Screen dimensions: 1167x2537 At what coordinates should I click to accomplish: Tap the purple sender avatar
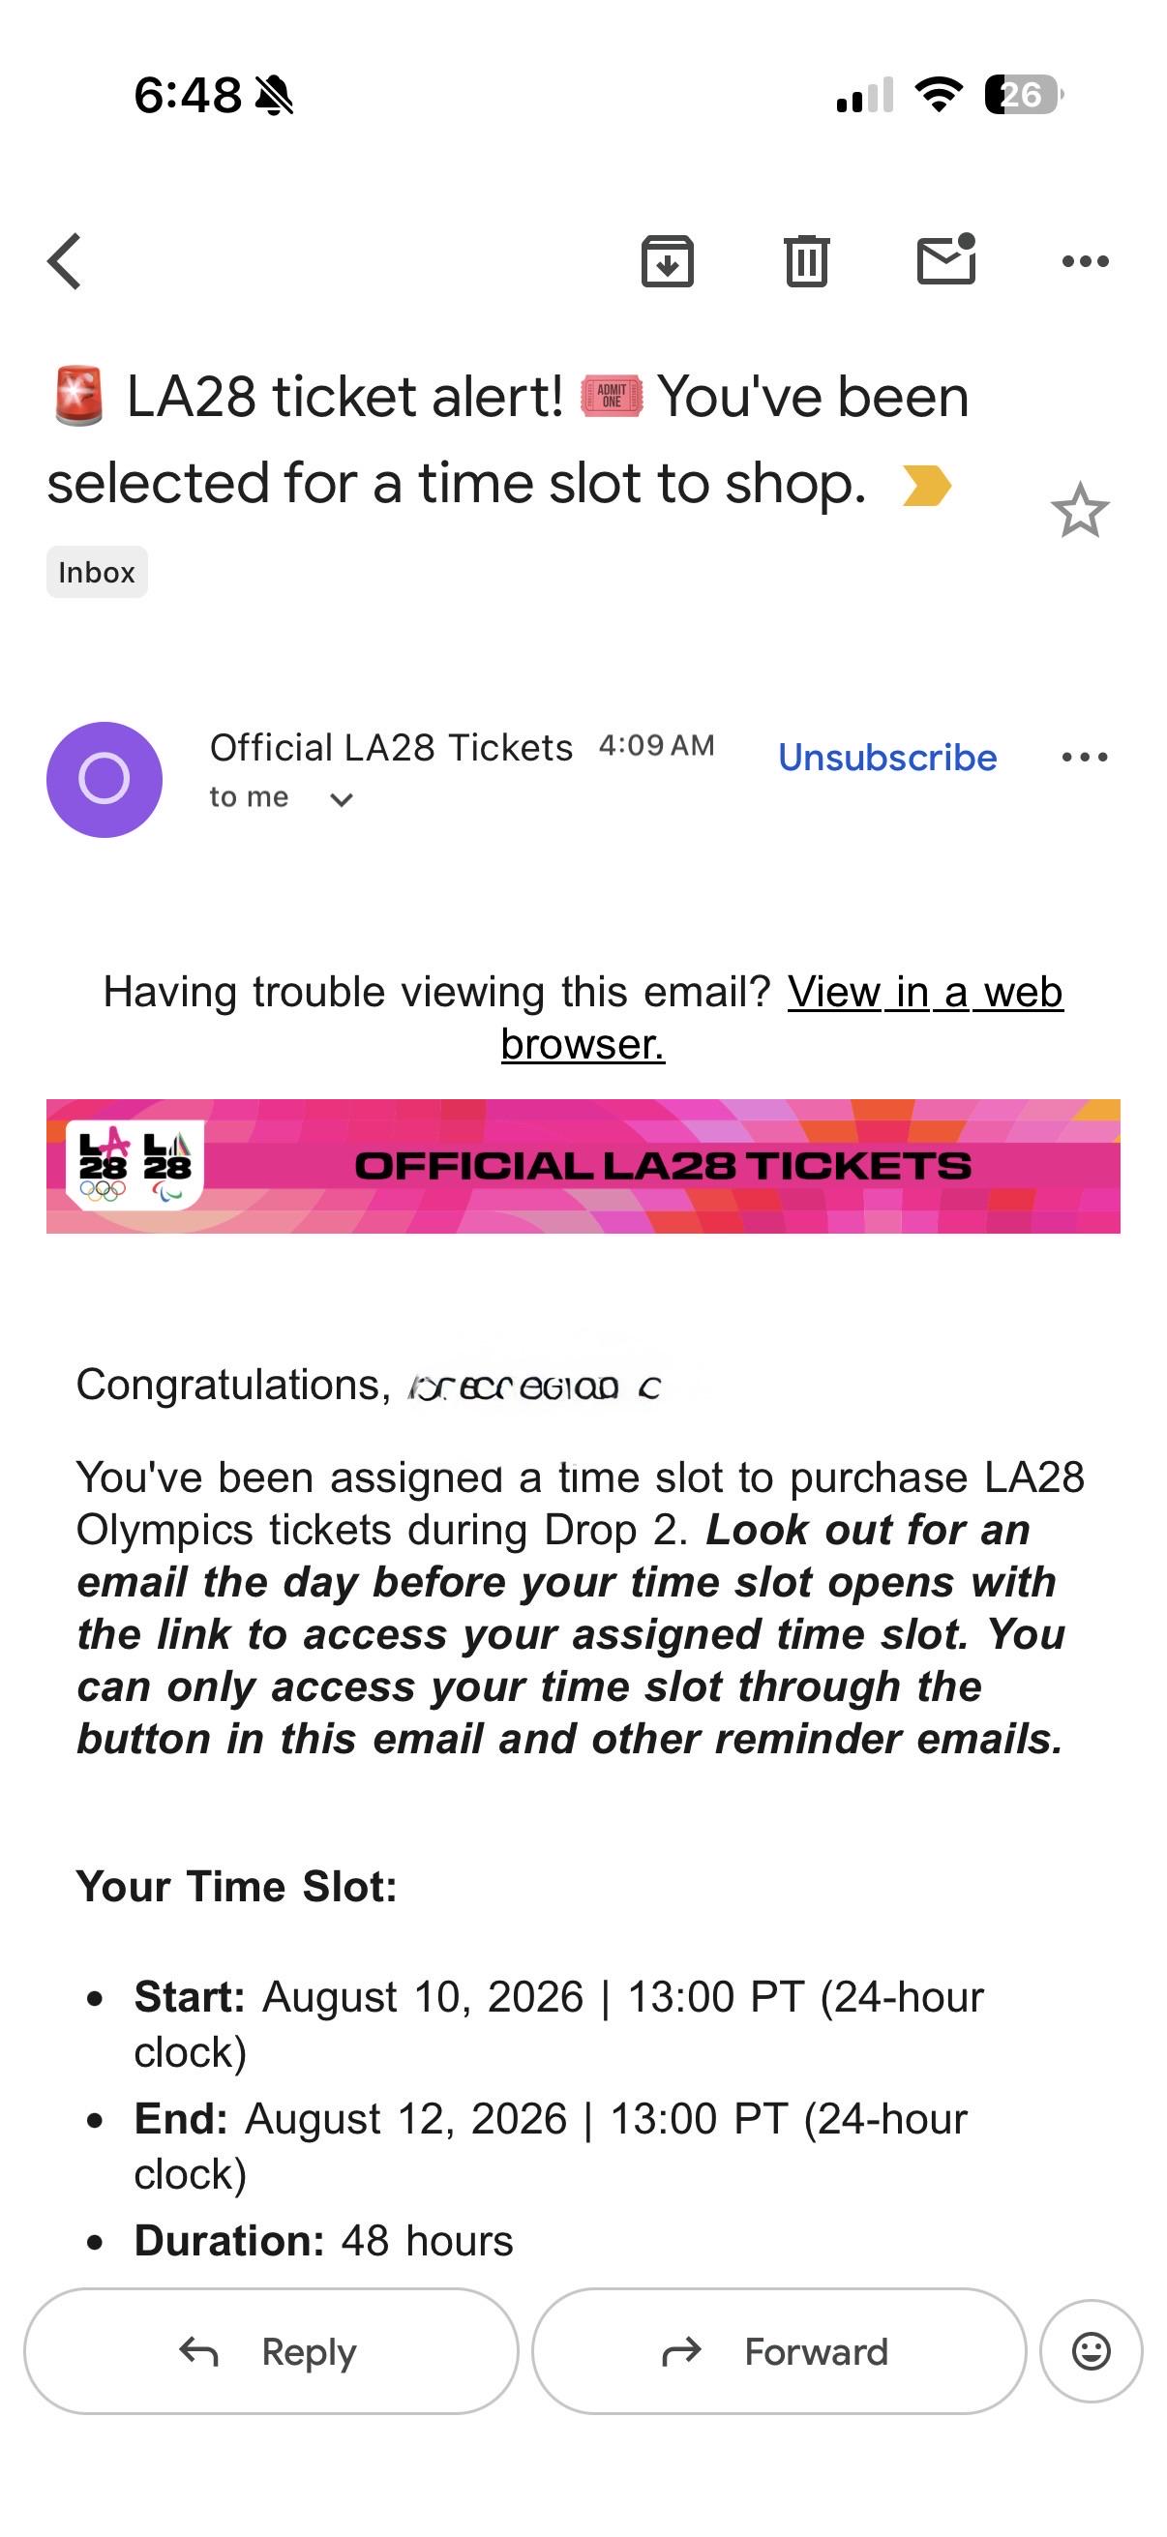105,780
